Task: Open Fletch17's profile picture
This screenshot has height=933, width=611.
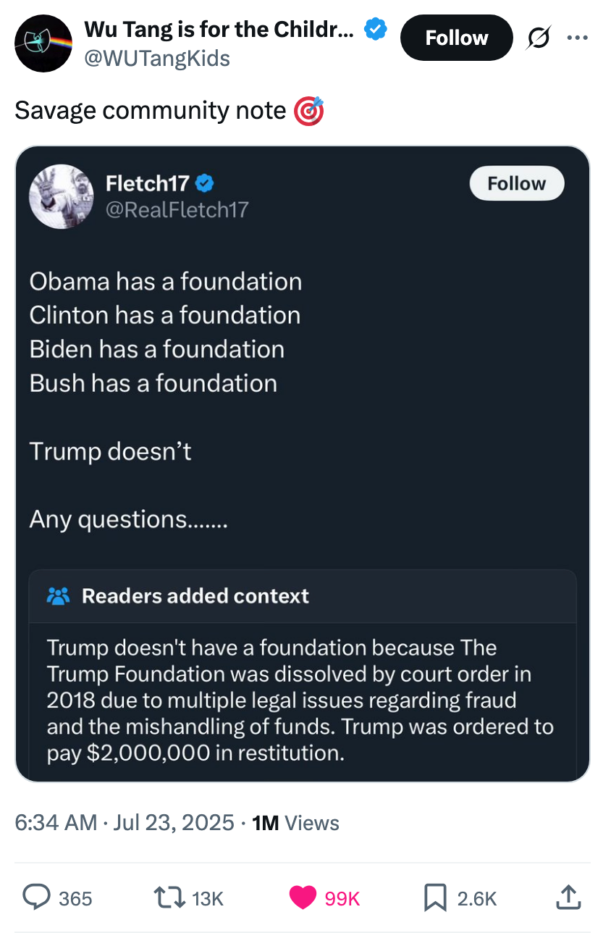Action: coord(61,196)
